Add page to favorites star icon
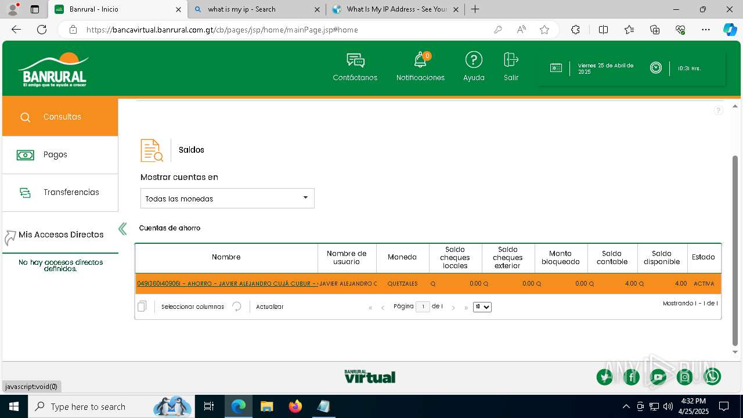 [x=544, y=30]
